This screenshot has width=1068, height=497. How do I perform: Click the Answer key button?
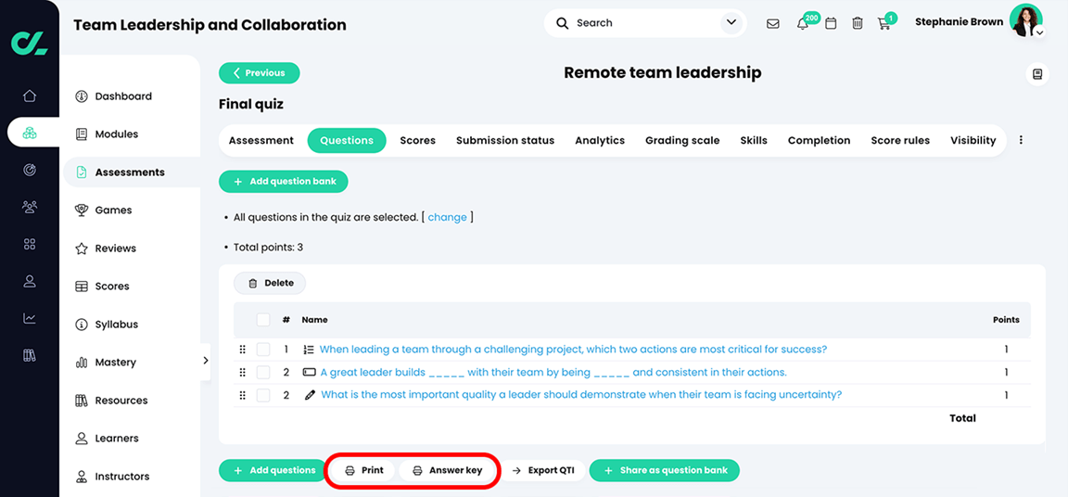tap(448, 470)
